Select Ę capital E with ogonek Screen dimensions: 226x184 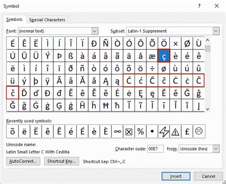click(141, 93)
